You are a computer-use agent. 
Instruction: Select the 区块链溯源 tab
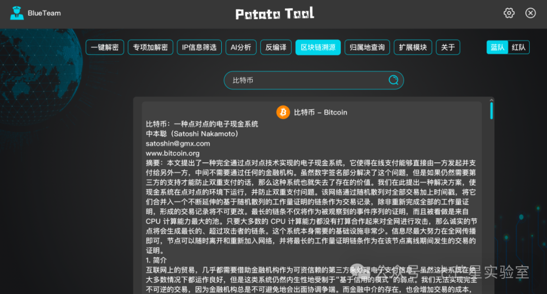pos(318,48)
